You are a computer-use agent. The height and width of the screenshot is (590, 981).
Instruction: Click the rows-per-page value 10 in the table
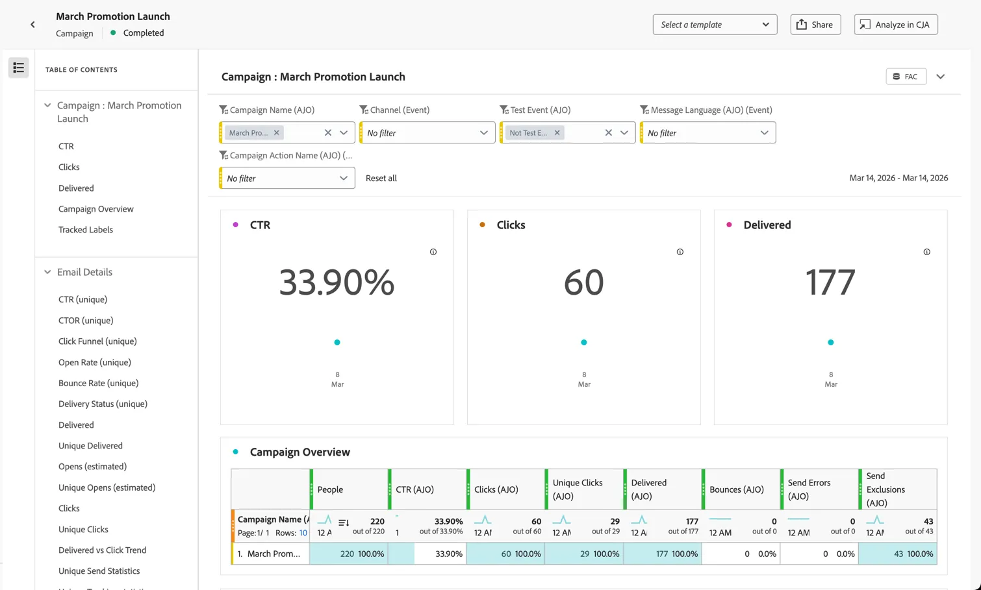(x=303, y=533)
